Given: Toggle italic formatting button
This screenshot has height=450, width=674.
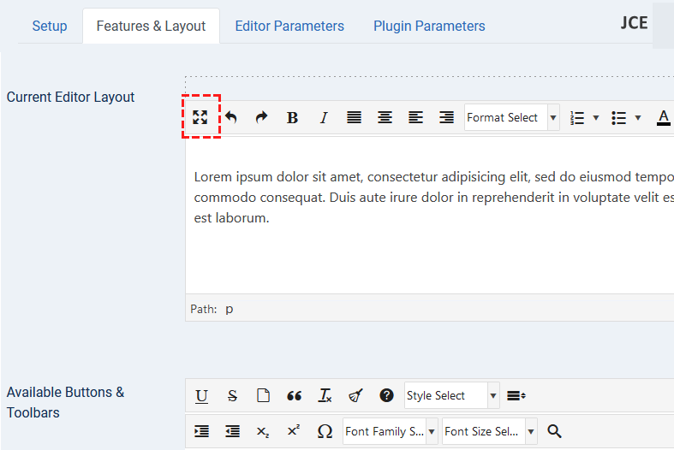Looking at the screenshot, I should pos(324,118).
